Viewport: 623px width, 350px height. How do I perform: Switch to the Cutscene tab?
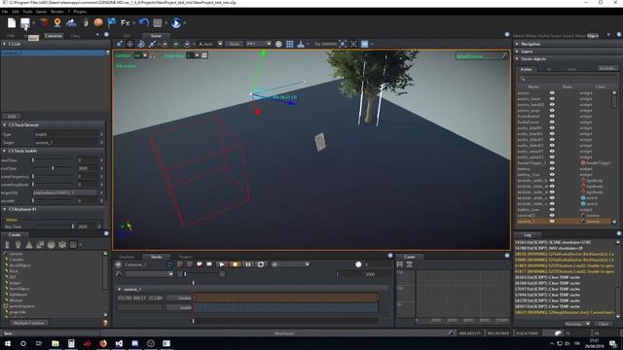[x=54, y=36]
